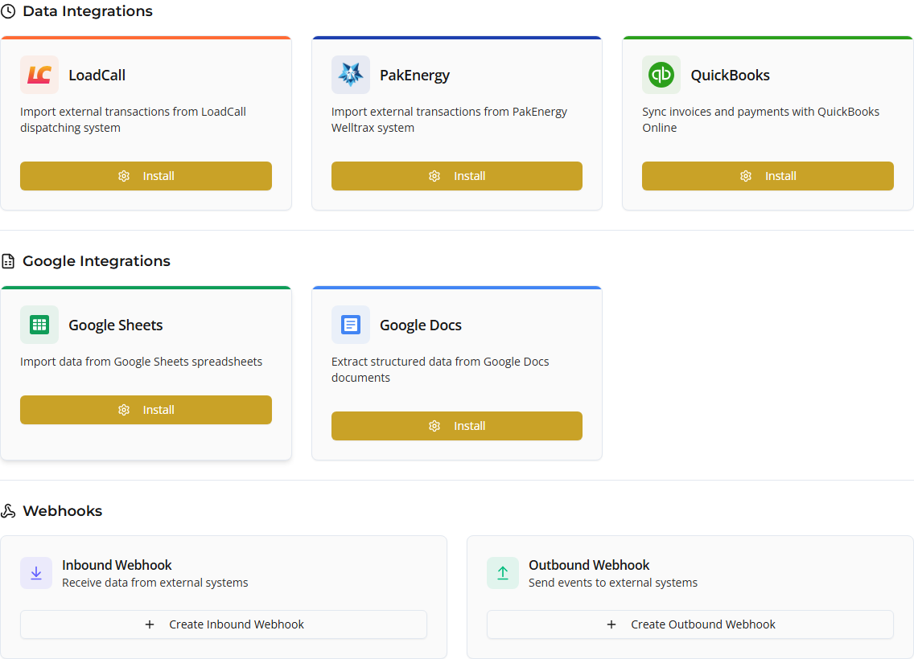The height and width of the screenshot is (659, 914).
Task: Click gear icon in Google Sheets Install button
Action: point(124,410)
